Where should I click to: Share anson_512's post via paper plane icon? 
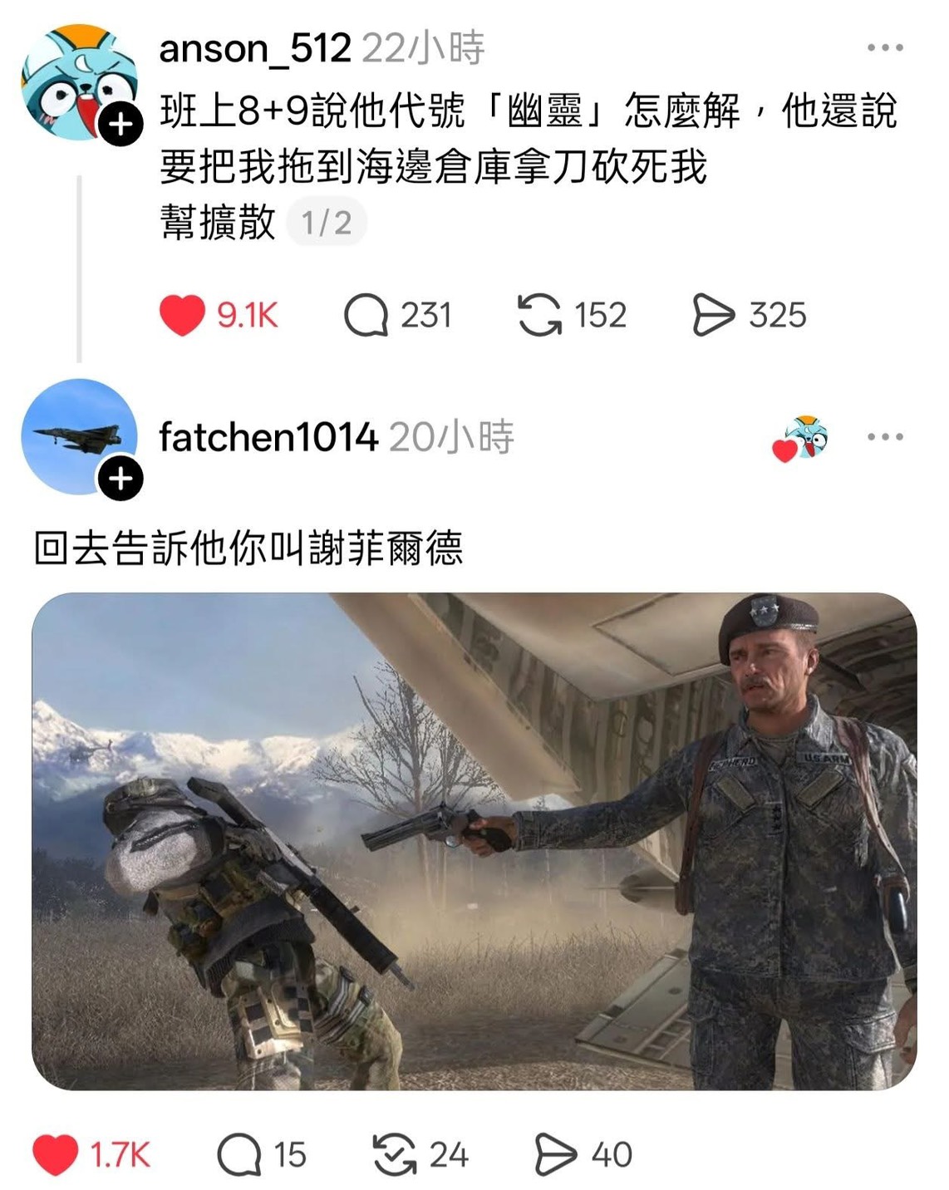(714, 316)
